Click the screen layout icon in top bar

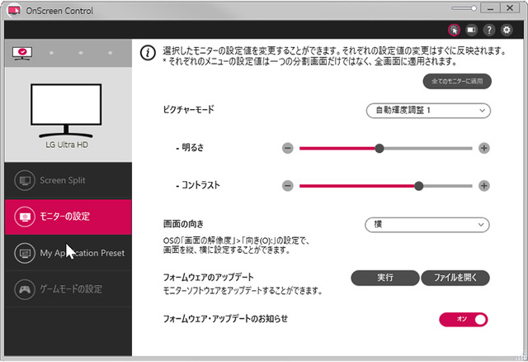tap(471, 30)
